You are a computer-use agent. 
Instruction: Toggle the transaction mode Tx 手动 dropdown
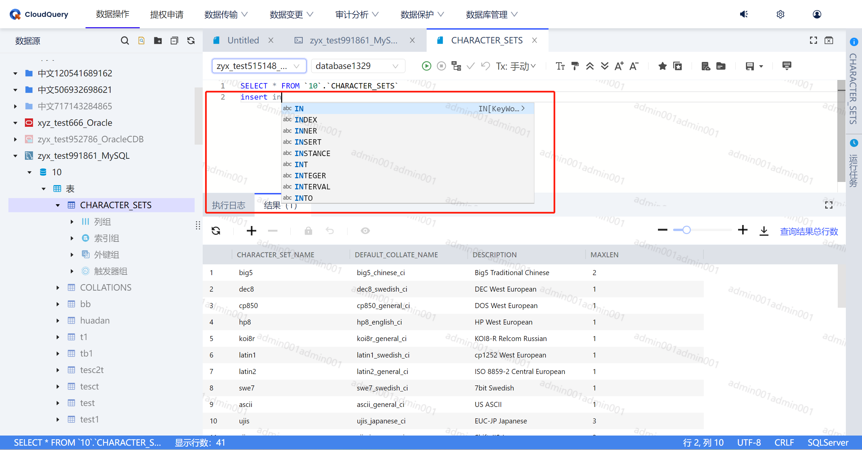516,66
